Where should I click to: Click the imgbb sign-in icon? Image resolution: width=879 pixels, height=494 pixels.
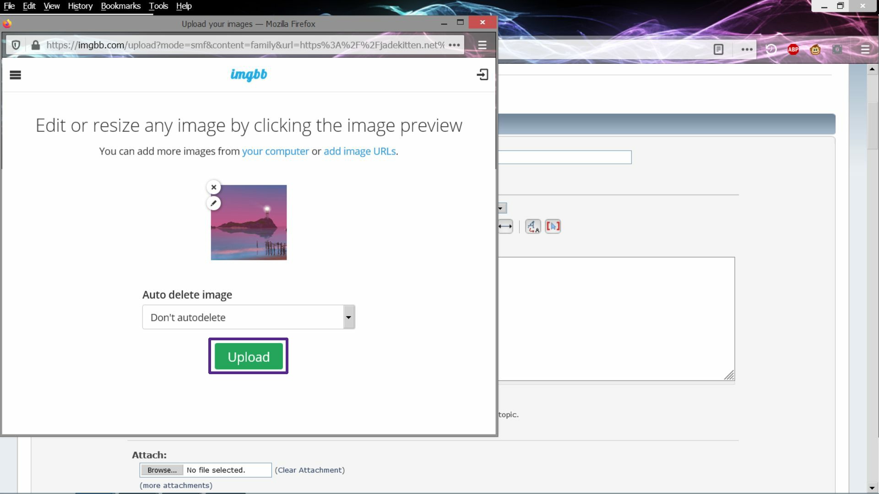pos(483,75)
